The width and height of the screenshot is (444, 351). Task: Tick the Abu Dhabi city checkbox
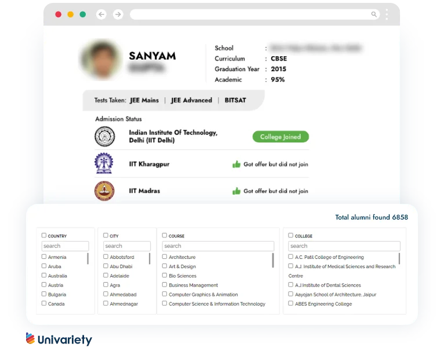[105, 266]
